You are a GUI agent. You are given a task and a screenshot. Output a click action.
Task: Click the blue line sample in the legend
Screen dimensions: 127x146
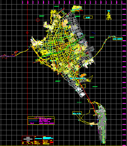click(33, 121)
